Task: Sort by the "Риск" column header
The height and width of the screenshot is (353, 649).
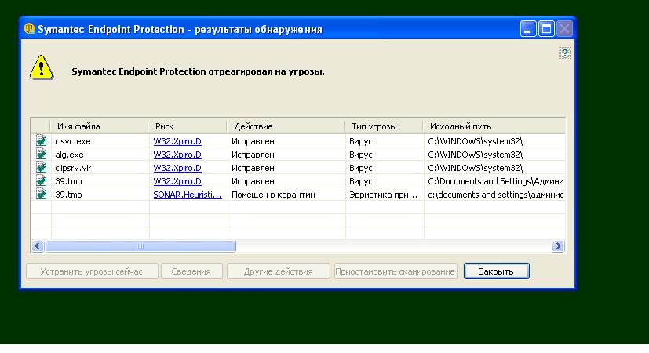Action: [188, 126]
